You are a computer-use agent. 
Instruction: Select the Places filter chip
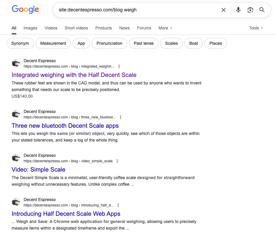point(216,43)
